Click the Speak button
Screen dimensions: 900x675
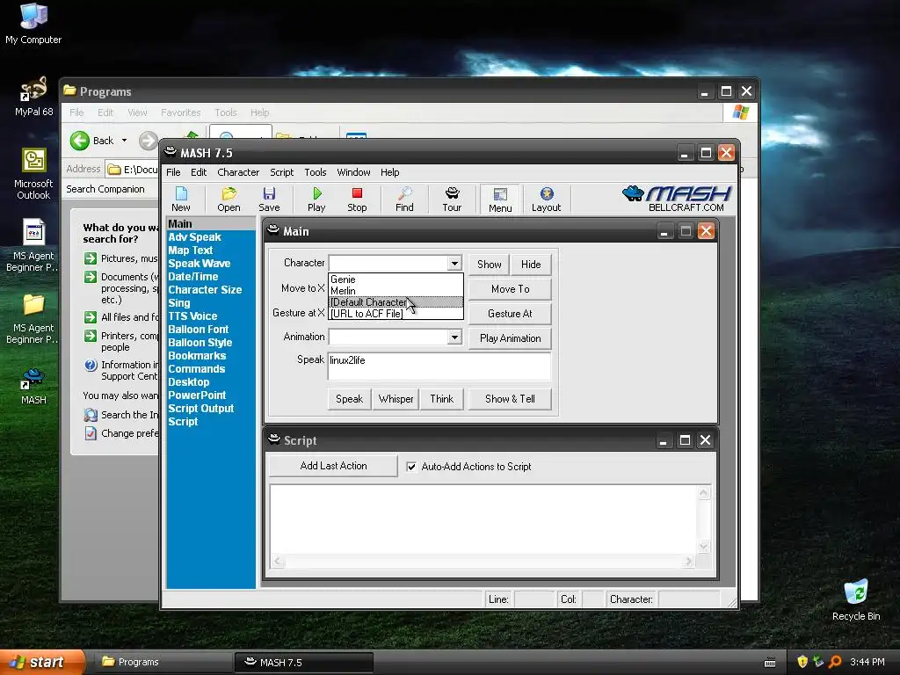(x=349, y=399)
